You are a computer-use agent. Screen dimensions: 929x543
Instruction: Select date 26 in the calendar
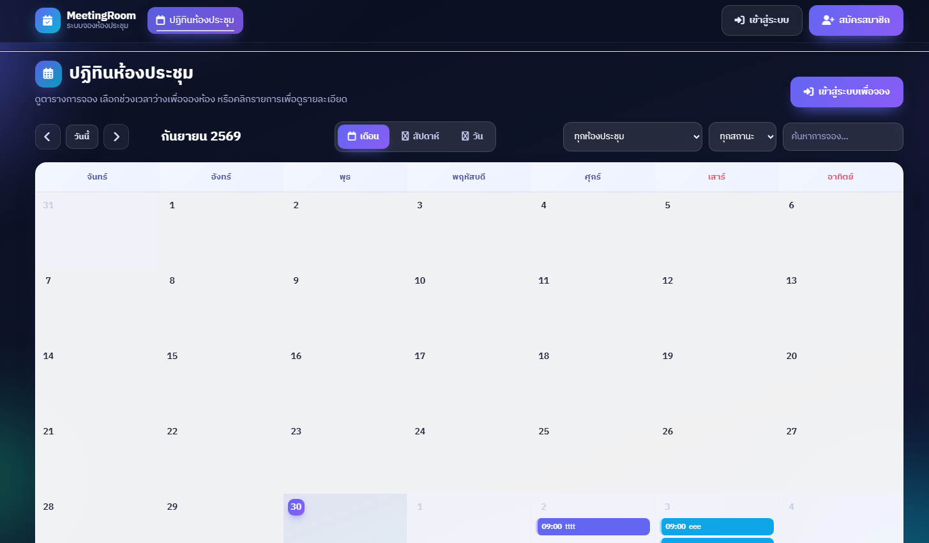(668, 431)
